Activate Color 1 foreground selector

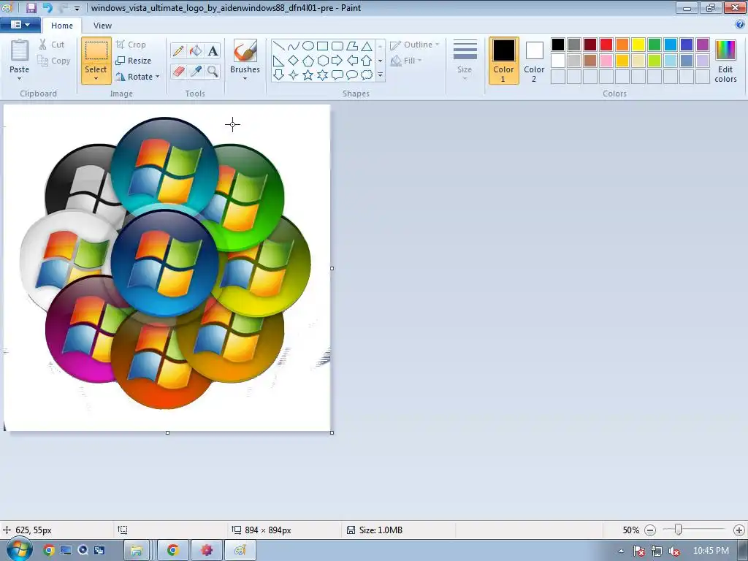[x=503, y=61]
